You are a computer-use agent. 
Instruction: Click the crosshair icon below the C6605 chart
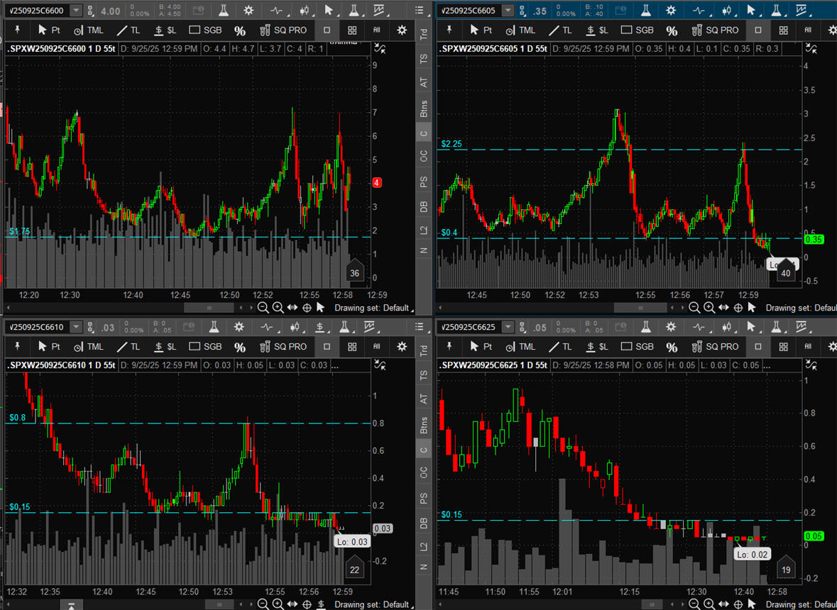click(738, 307)
